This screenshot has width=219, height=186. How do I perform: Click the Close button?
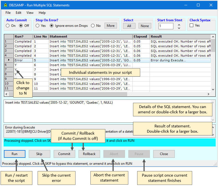tap(164, 154)
